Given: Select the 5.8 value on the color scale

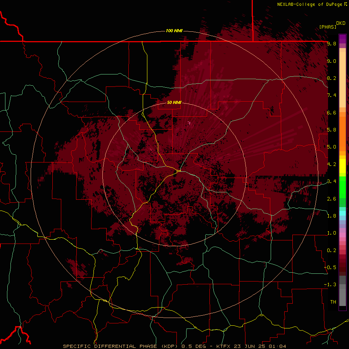Looking at the screenshot, I should tap(332, 130).
